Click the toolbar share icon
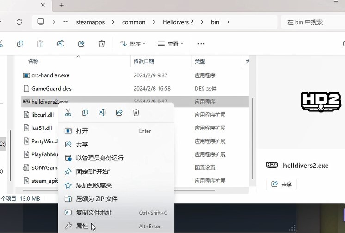345x233 pixels. point(81,44)
